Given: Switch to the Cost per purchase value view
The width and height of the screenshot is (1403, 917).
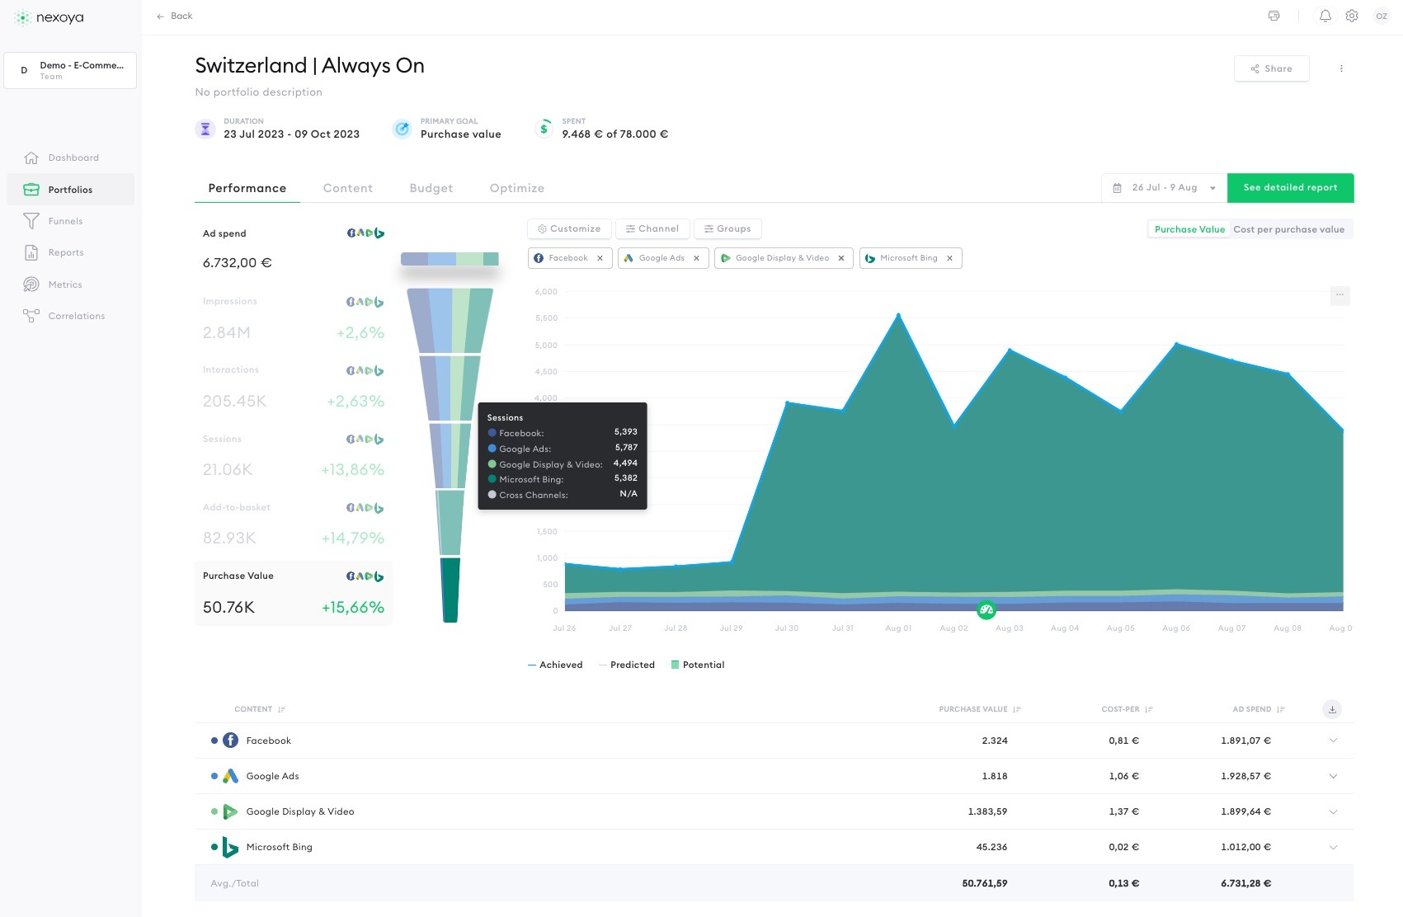Looking at the screenshot, I should (x=1289, y=229).
